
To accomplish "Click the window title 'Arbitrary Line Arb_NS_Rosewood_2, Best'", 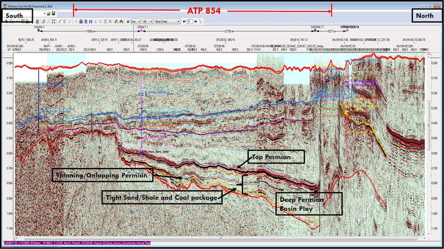I will (30, 6).
